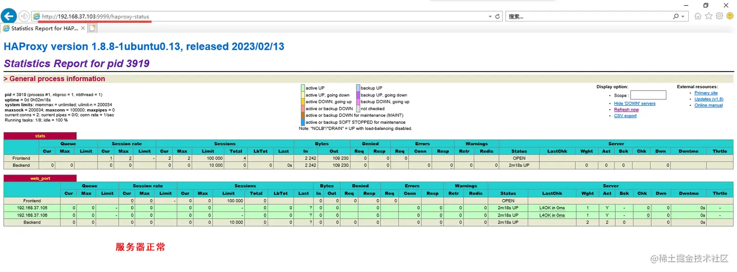Click the grey Forward navigation arrow
This screenshot has width=737, height=272.
(24, 17)
